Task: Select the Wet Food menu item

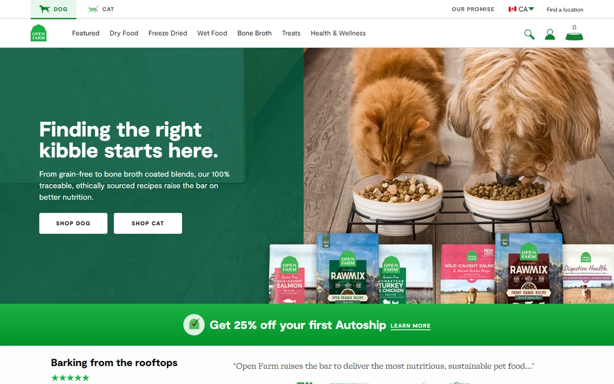Action: [212, 33]
